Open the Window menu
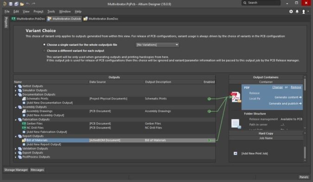This screenshot has height=182, width=313. [64, 12]
